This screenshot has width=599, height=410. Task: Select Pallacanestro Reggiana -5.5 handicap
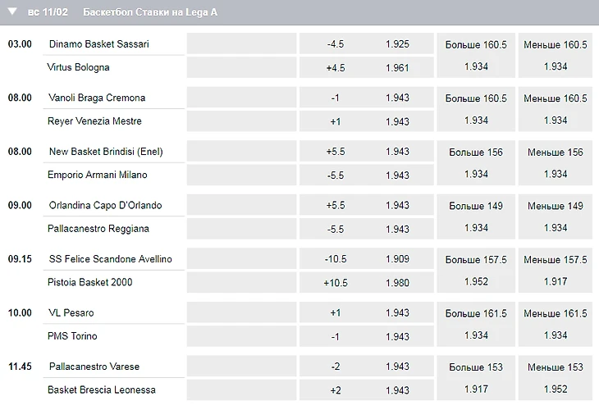point(367,229)
